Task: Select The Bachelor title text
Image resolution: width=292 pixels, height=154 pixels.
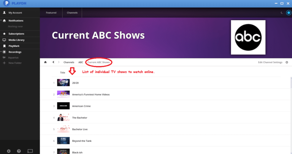Action: click(79, 118)
